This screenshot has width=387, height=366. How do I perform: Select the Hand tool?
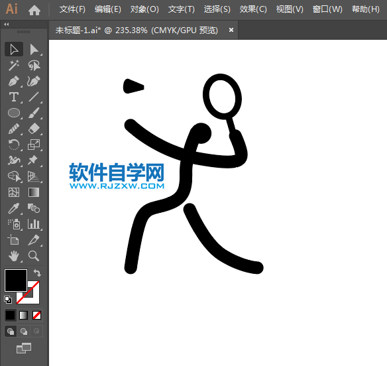(14, 256)
